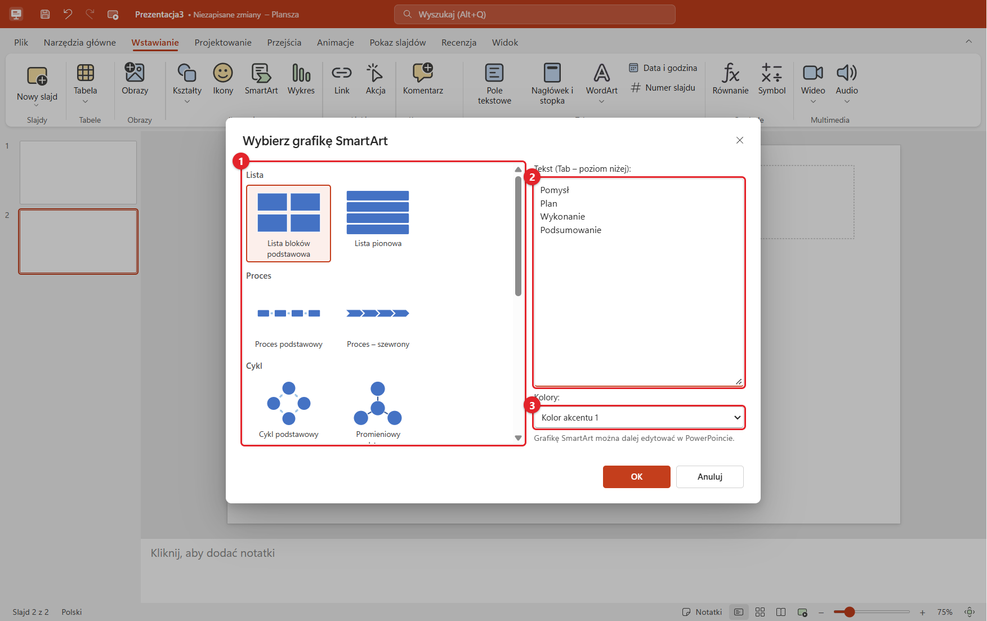This screenshot has height=621, width=987.
Task: Insert a chart with Wykres
Action: (301, 79)
